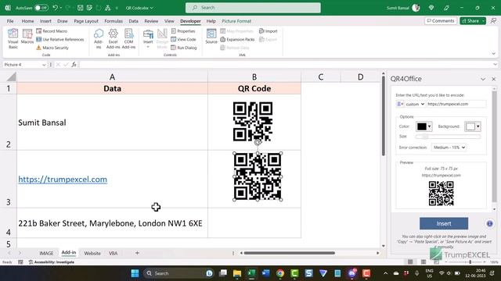The image size is (501, 281).
Task: Click the Windows Start button
Action: pos(135,273)
